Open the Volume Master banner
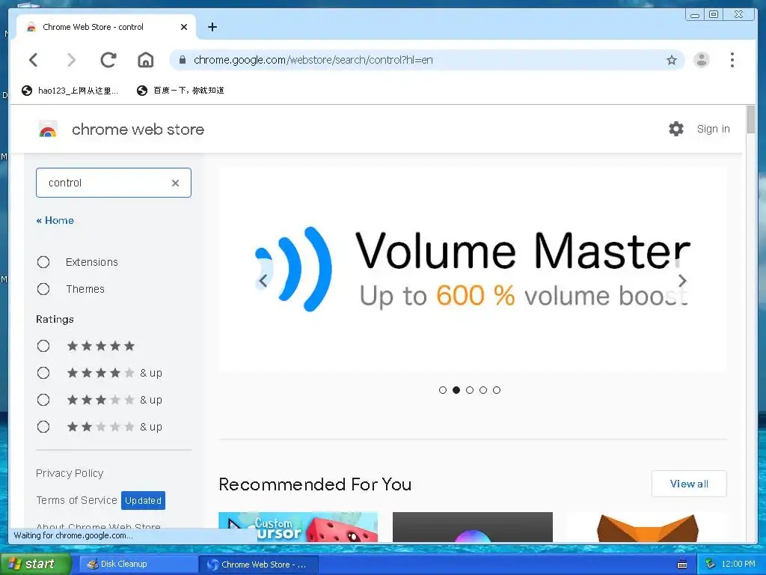This screenshot has width=766, height=575. pyautogui.click(x=473, y=270)
